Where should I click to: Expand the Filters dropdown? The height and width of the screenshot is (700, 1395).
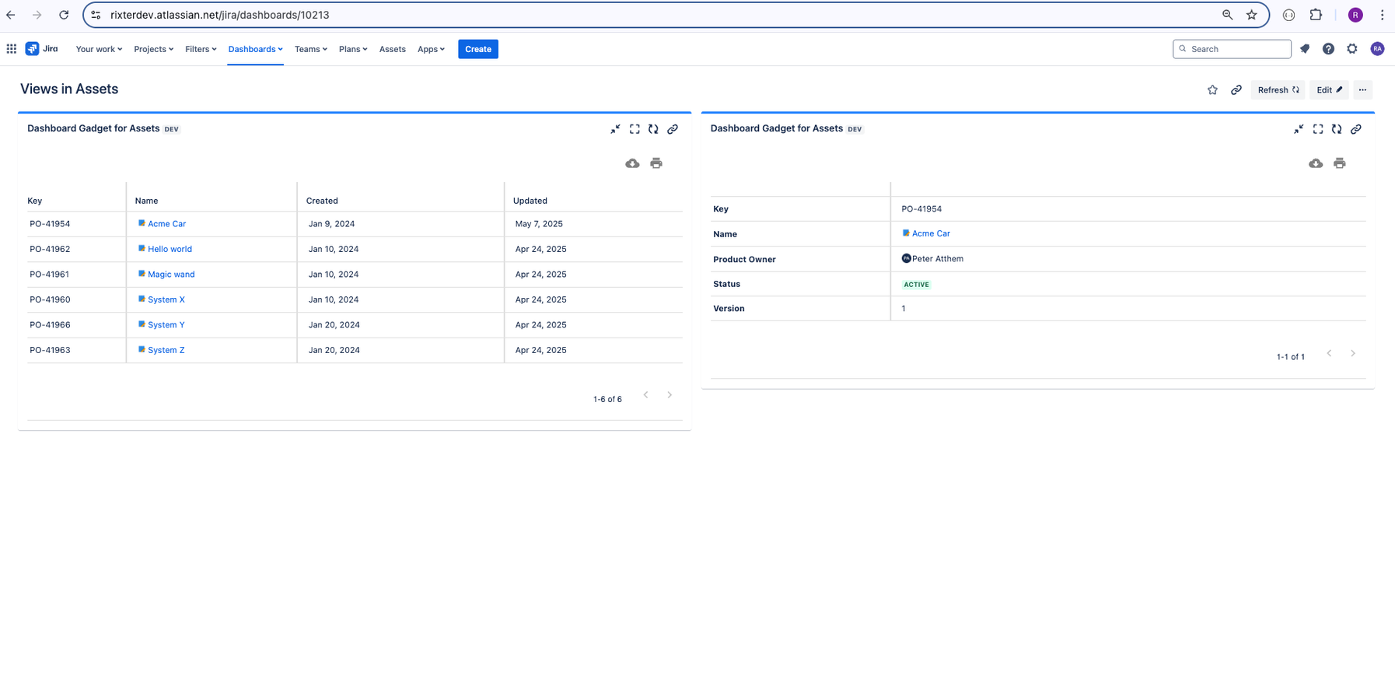click(201, 49)
